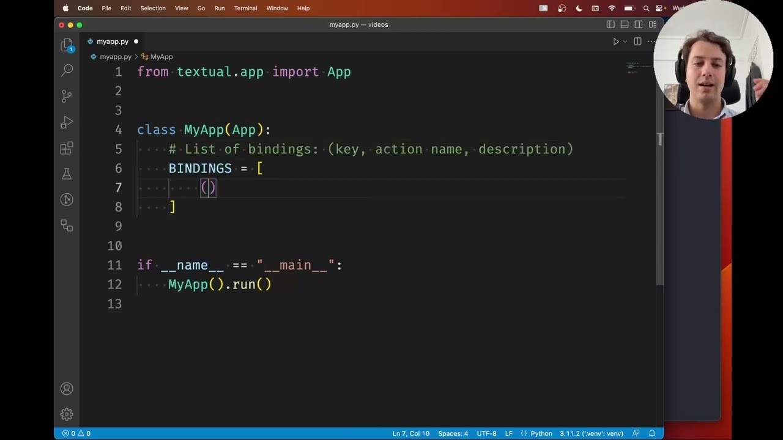The width and height of the screenshot is (783, 440).
Task: Open the Source Control view
Action: (x=67, y=96)
